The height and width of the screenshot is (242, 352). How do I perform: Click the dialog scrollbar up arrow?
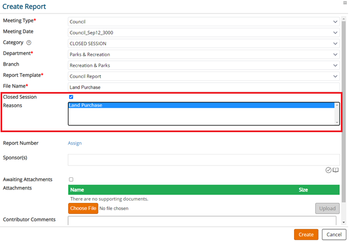[344, 18]
